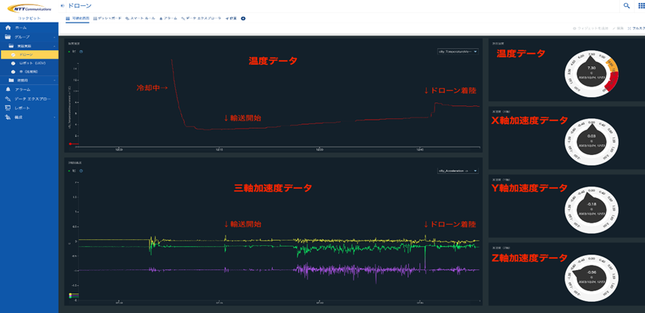The height and width of the screenshot is (313, 645).
Task: Click the acceleration gauge showing -0.96
Action: pos(591,278)
